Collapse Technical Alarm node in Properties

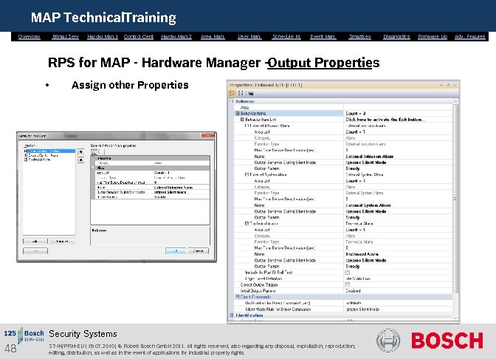(247, 224)
